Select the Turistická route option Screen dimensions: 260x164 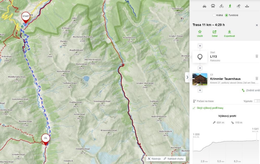pyautogui.click(x=226, y=15)
